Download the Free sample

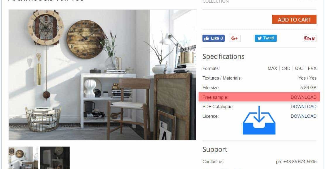[x=303, y=97]
